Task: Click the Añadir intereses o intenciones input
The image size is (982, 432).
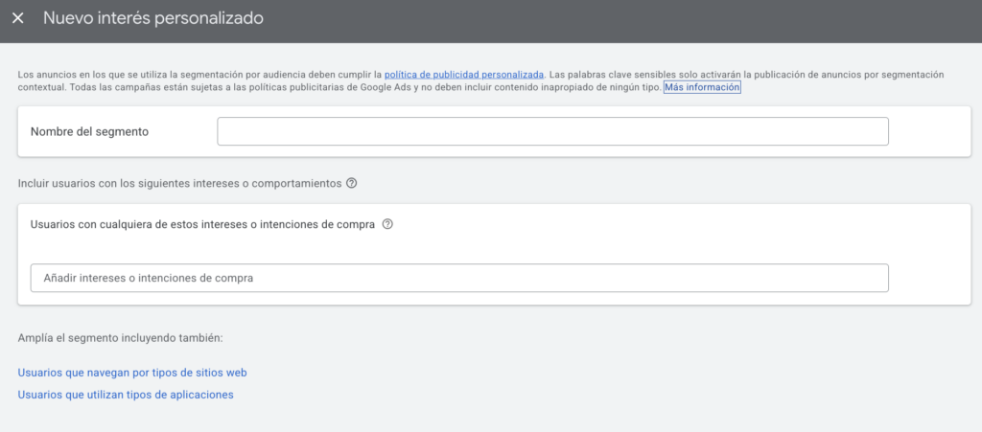Action: click(459, 278)
